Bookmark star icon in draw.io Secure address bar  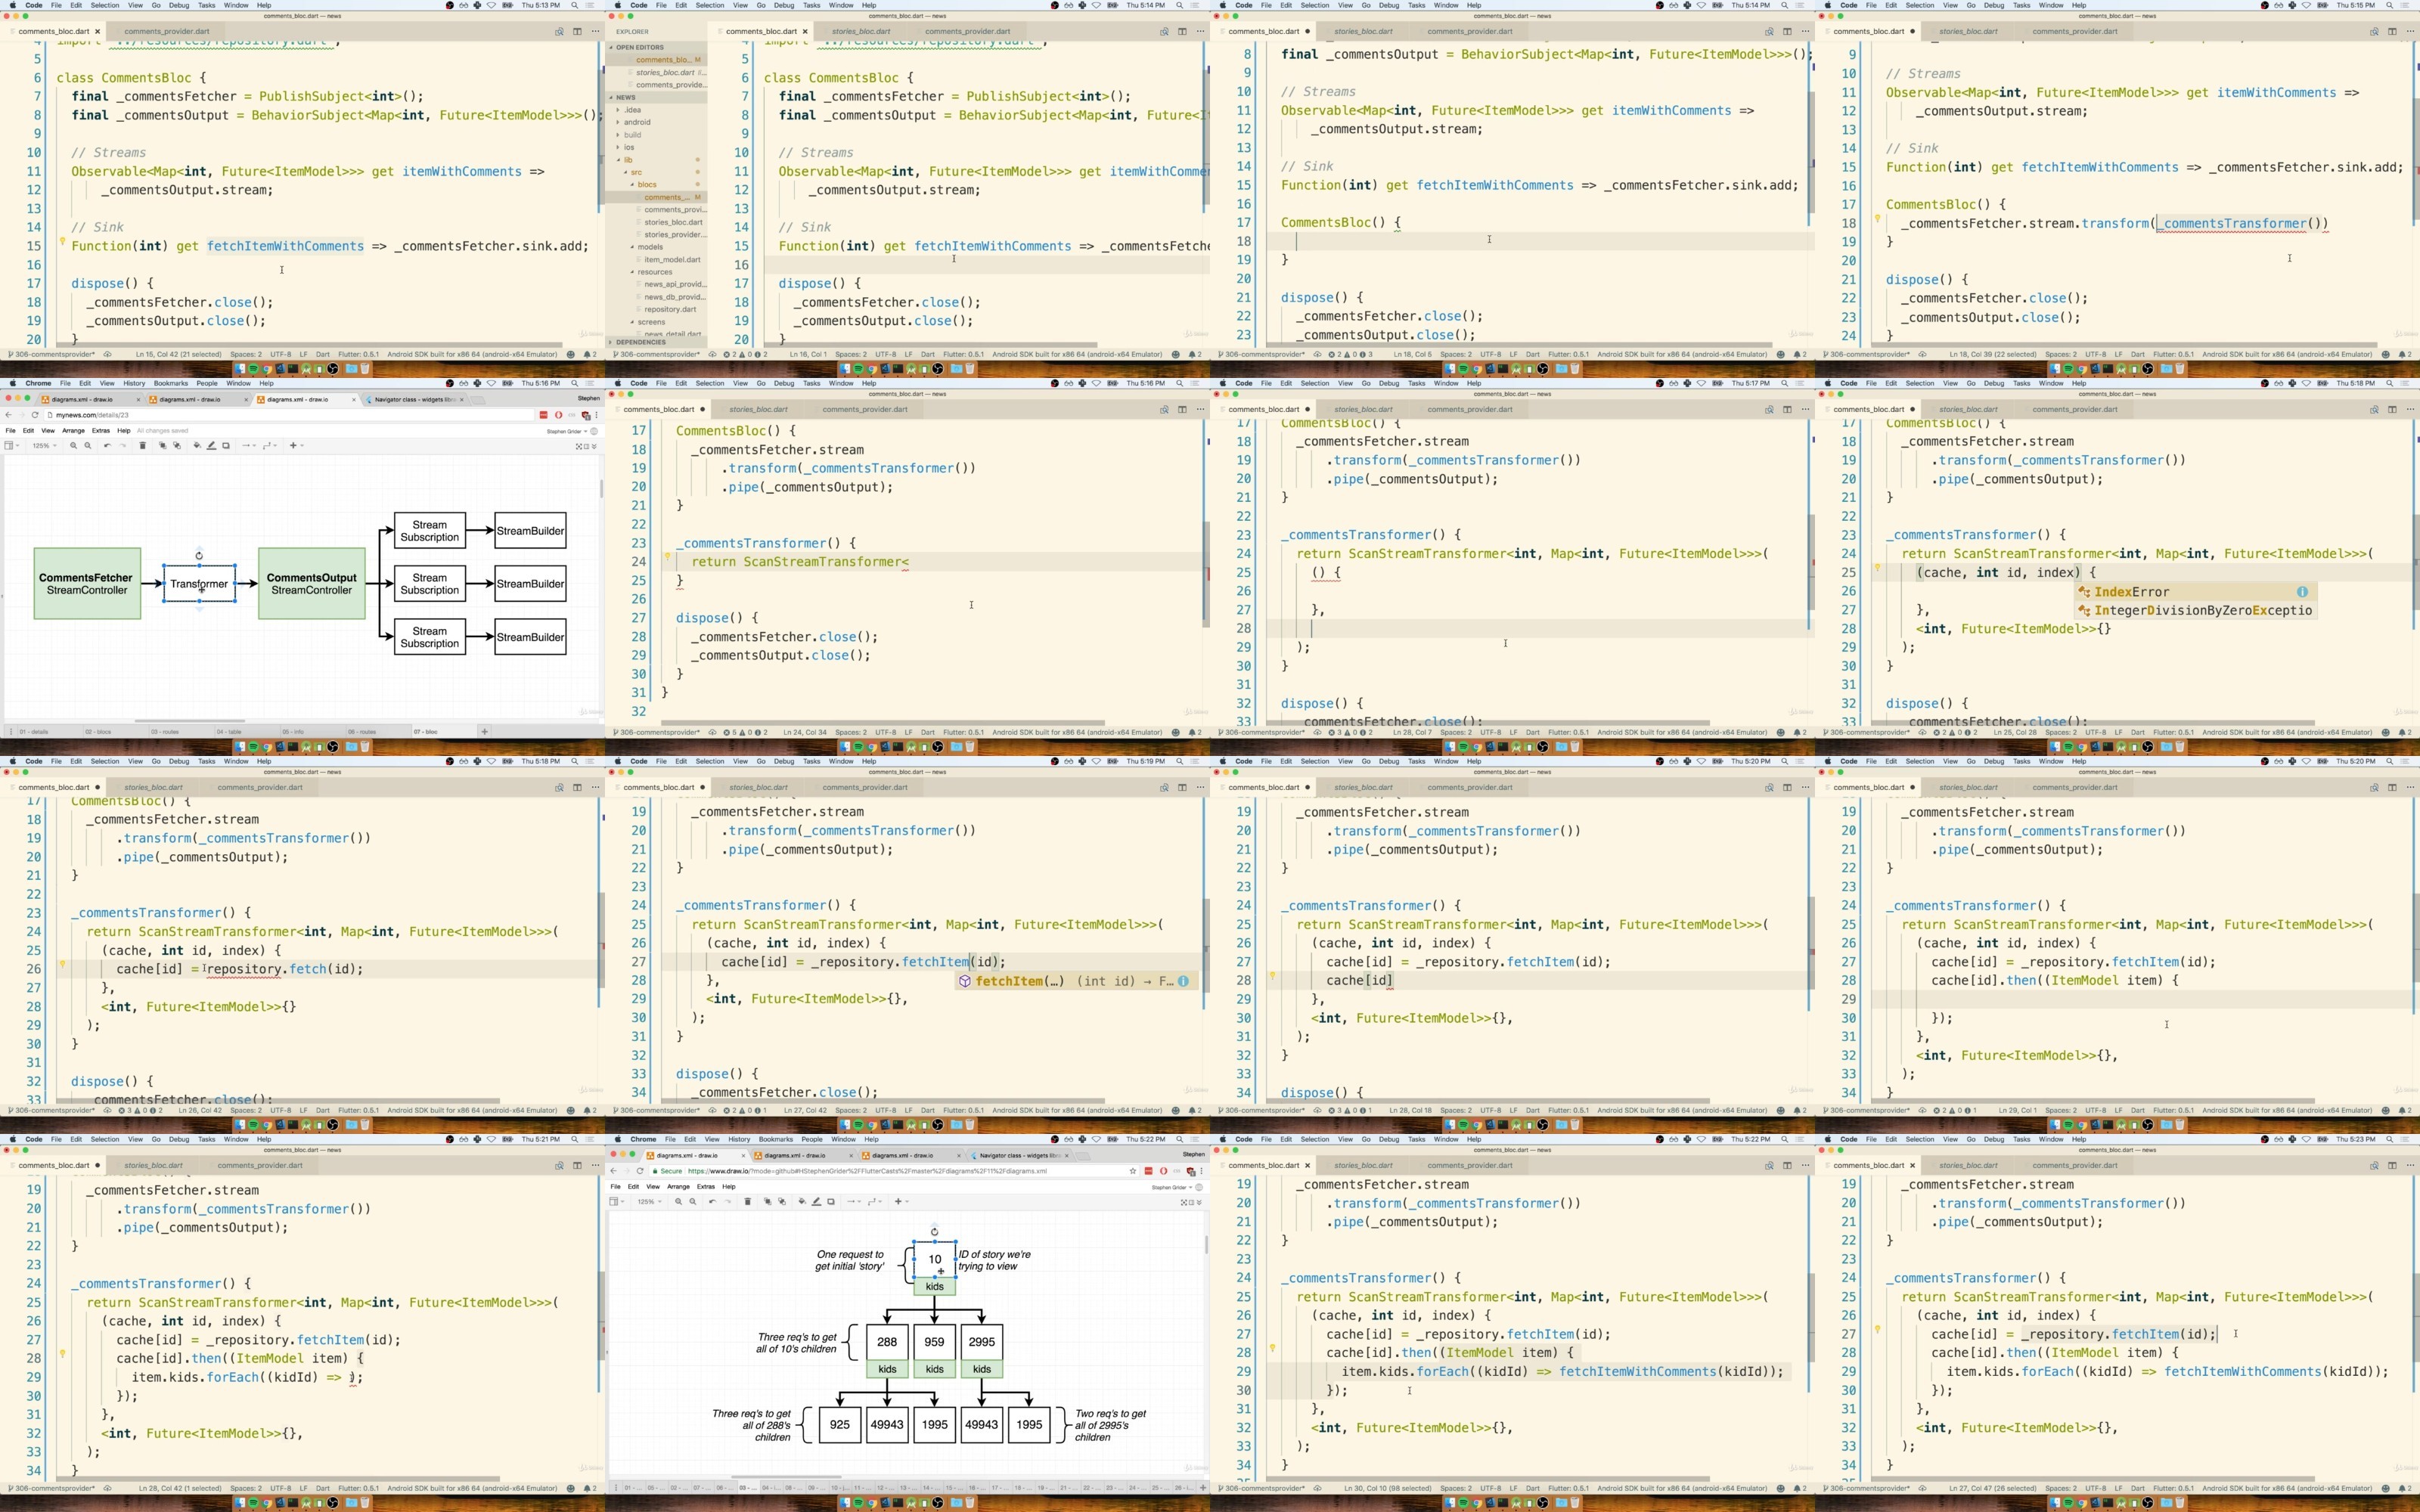1133,1171
